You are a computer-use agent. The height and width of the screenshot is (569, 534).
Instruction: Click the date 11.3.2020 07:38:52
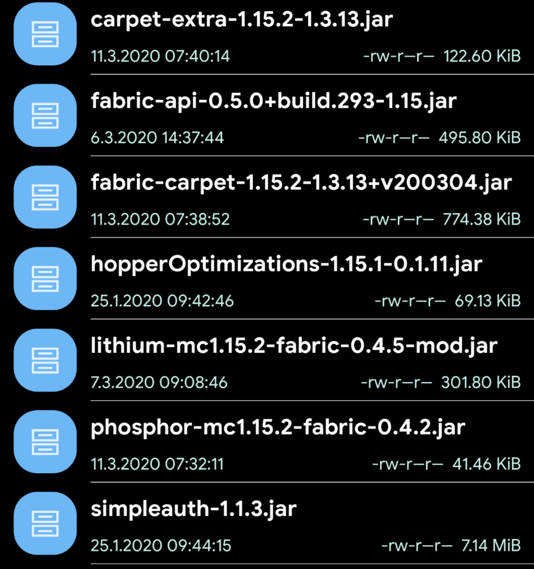pos(160,219)
